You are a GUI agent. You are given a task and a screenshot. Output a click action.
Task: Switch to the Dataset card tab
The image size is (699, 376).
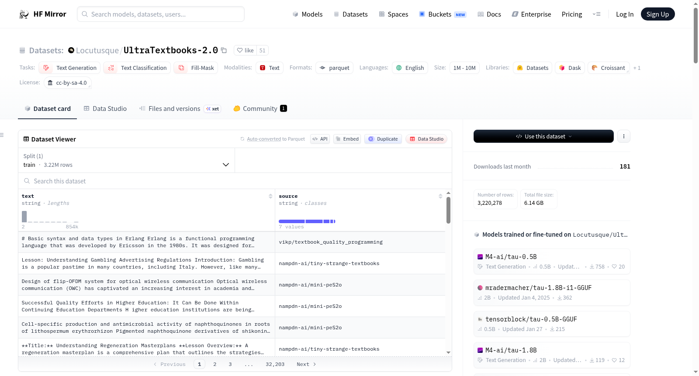coord(48,109)
